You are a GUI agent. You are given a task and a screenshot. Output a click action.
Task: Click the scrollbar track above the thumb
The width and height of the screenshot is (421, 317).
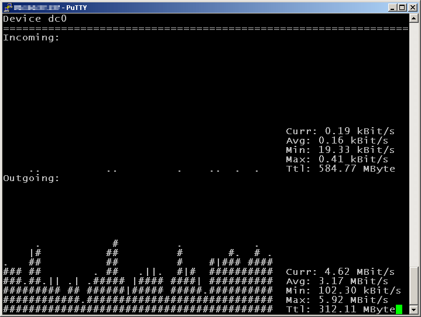pos(413,145)
